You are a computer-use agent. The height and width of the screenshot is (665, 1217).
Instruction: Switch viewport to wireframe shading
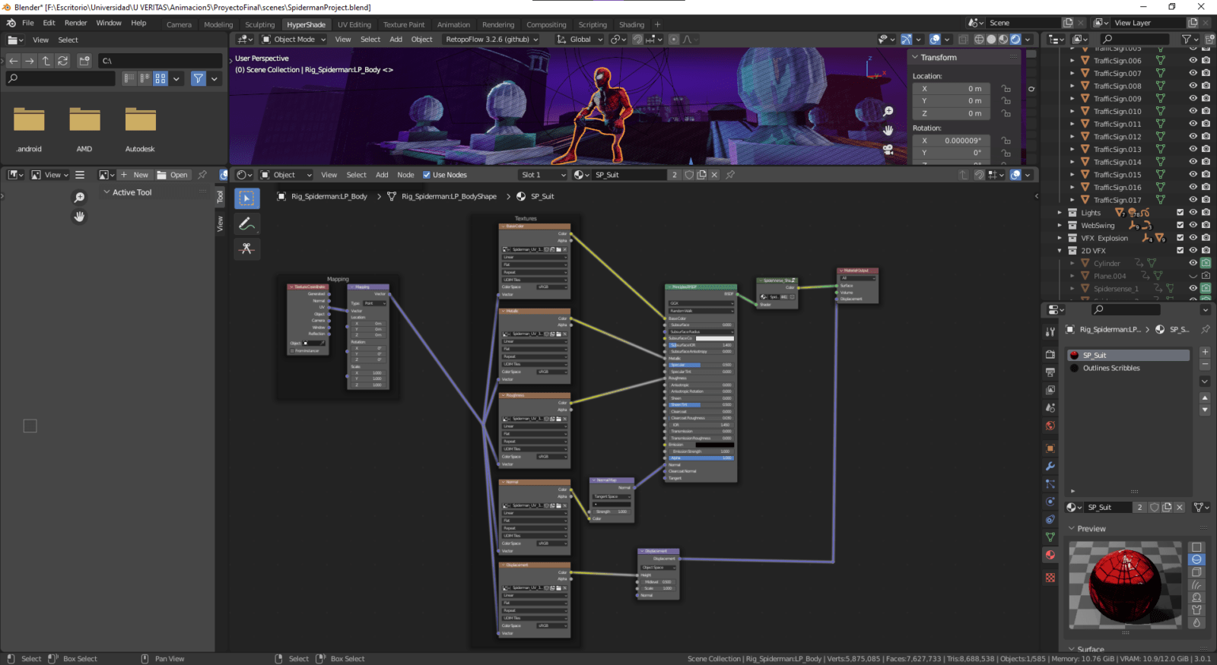point(979,40)
